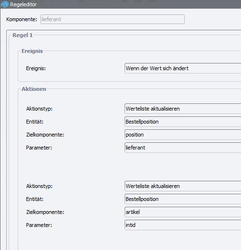This screenshot has width=241, height=250.
Task: Open the first action's Aktionstyp 'Werteliste aktualisieren' dropdown
Action: pos(183,109)
